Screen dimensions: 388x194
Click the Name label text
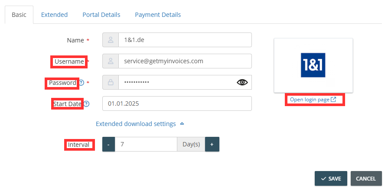pyautogui.click(x=75, y=40)
